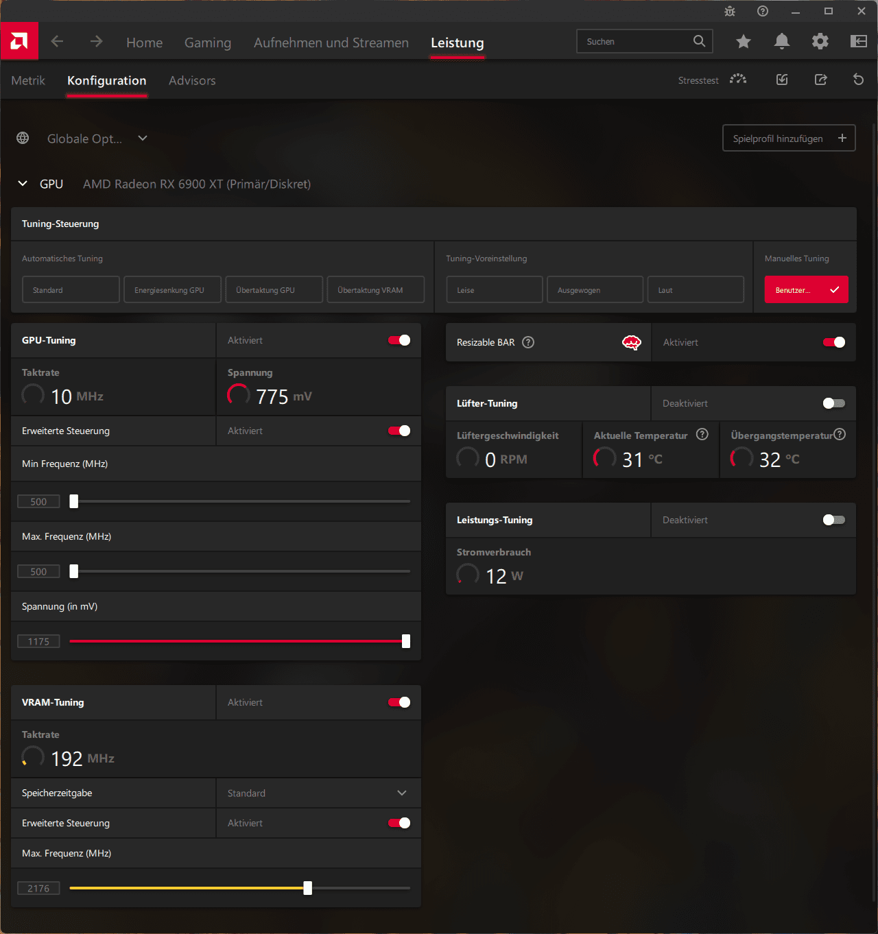Open settings gear icon
The height and width of the screenshot is (934, 878).
(x=820, y=42)
